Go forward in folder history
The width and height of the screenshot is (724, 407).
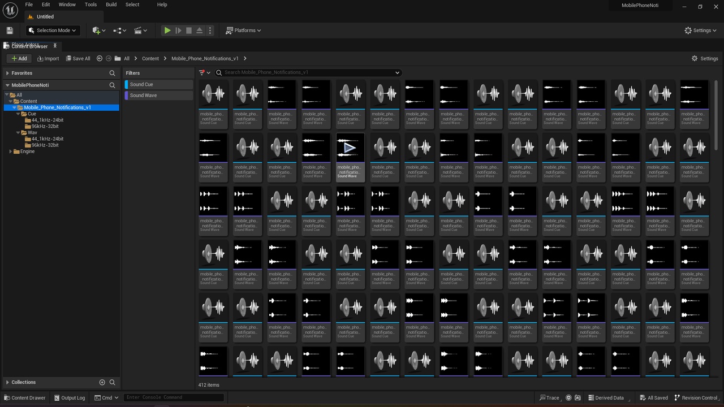click(109, 58)
